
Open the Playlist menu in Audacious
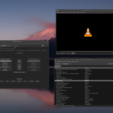[64, 62]
